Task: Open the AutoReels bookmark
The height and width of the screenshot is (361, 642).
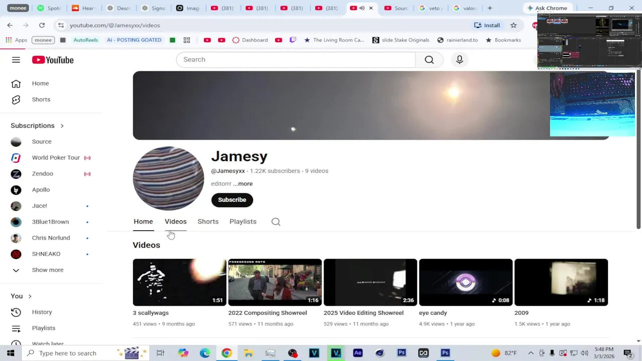Action: [x=86, y=40]
